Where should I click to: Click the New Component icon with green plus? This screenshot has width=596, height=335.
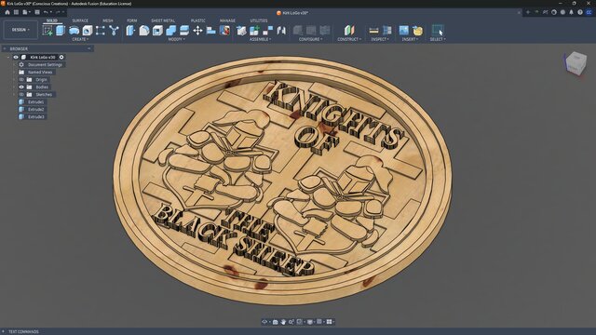(254, 31)
